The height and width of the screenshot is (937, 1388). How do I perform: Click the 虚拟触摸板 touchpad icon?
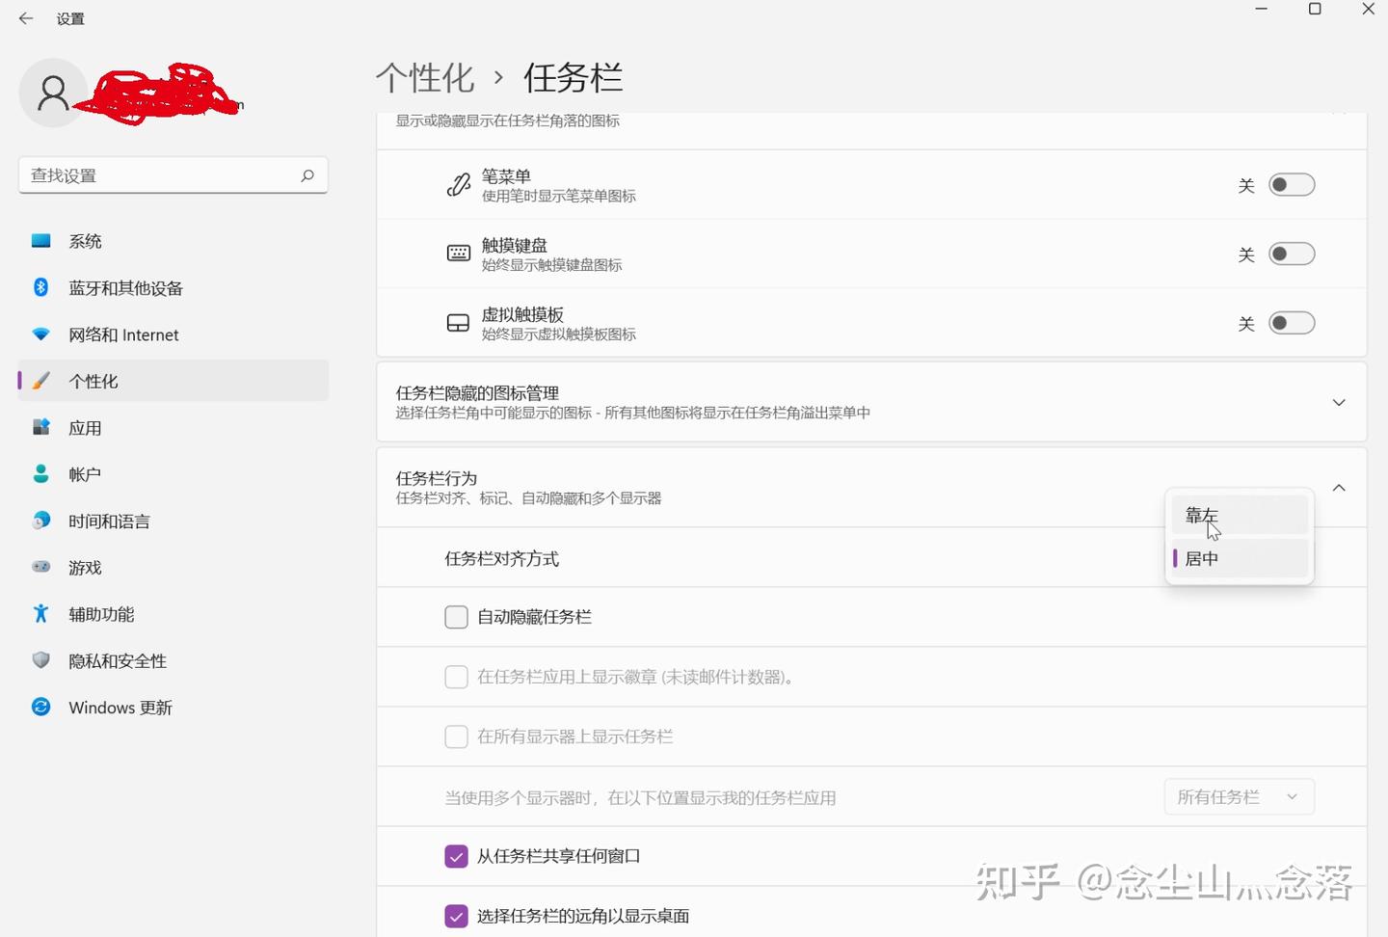click(x=459, y=323)
